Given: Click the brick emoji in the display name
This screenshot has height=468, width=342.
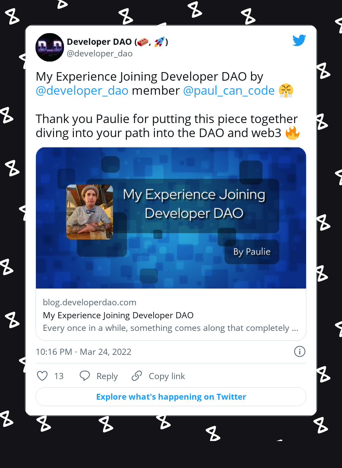Looking at the screenshot, I should (x=142, y=42).
